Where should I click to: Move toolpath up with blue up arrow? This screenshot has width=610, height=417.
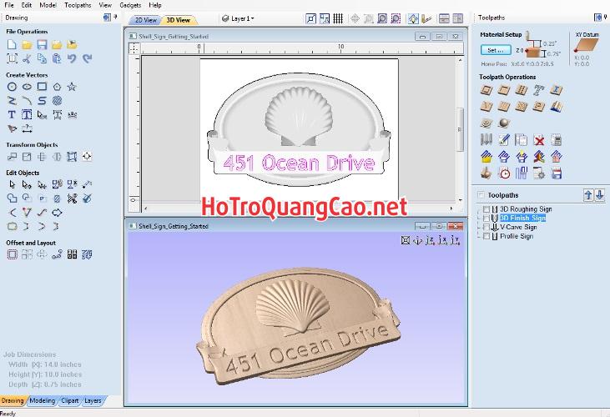coord(587,194)
